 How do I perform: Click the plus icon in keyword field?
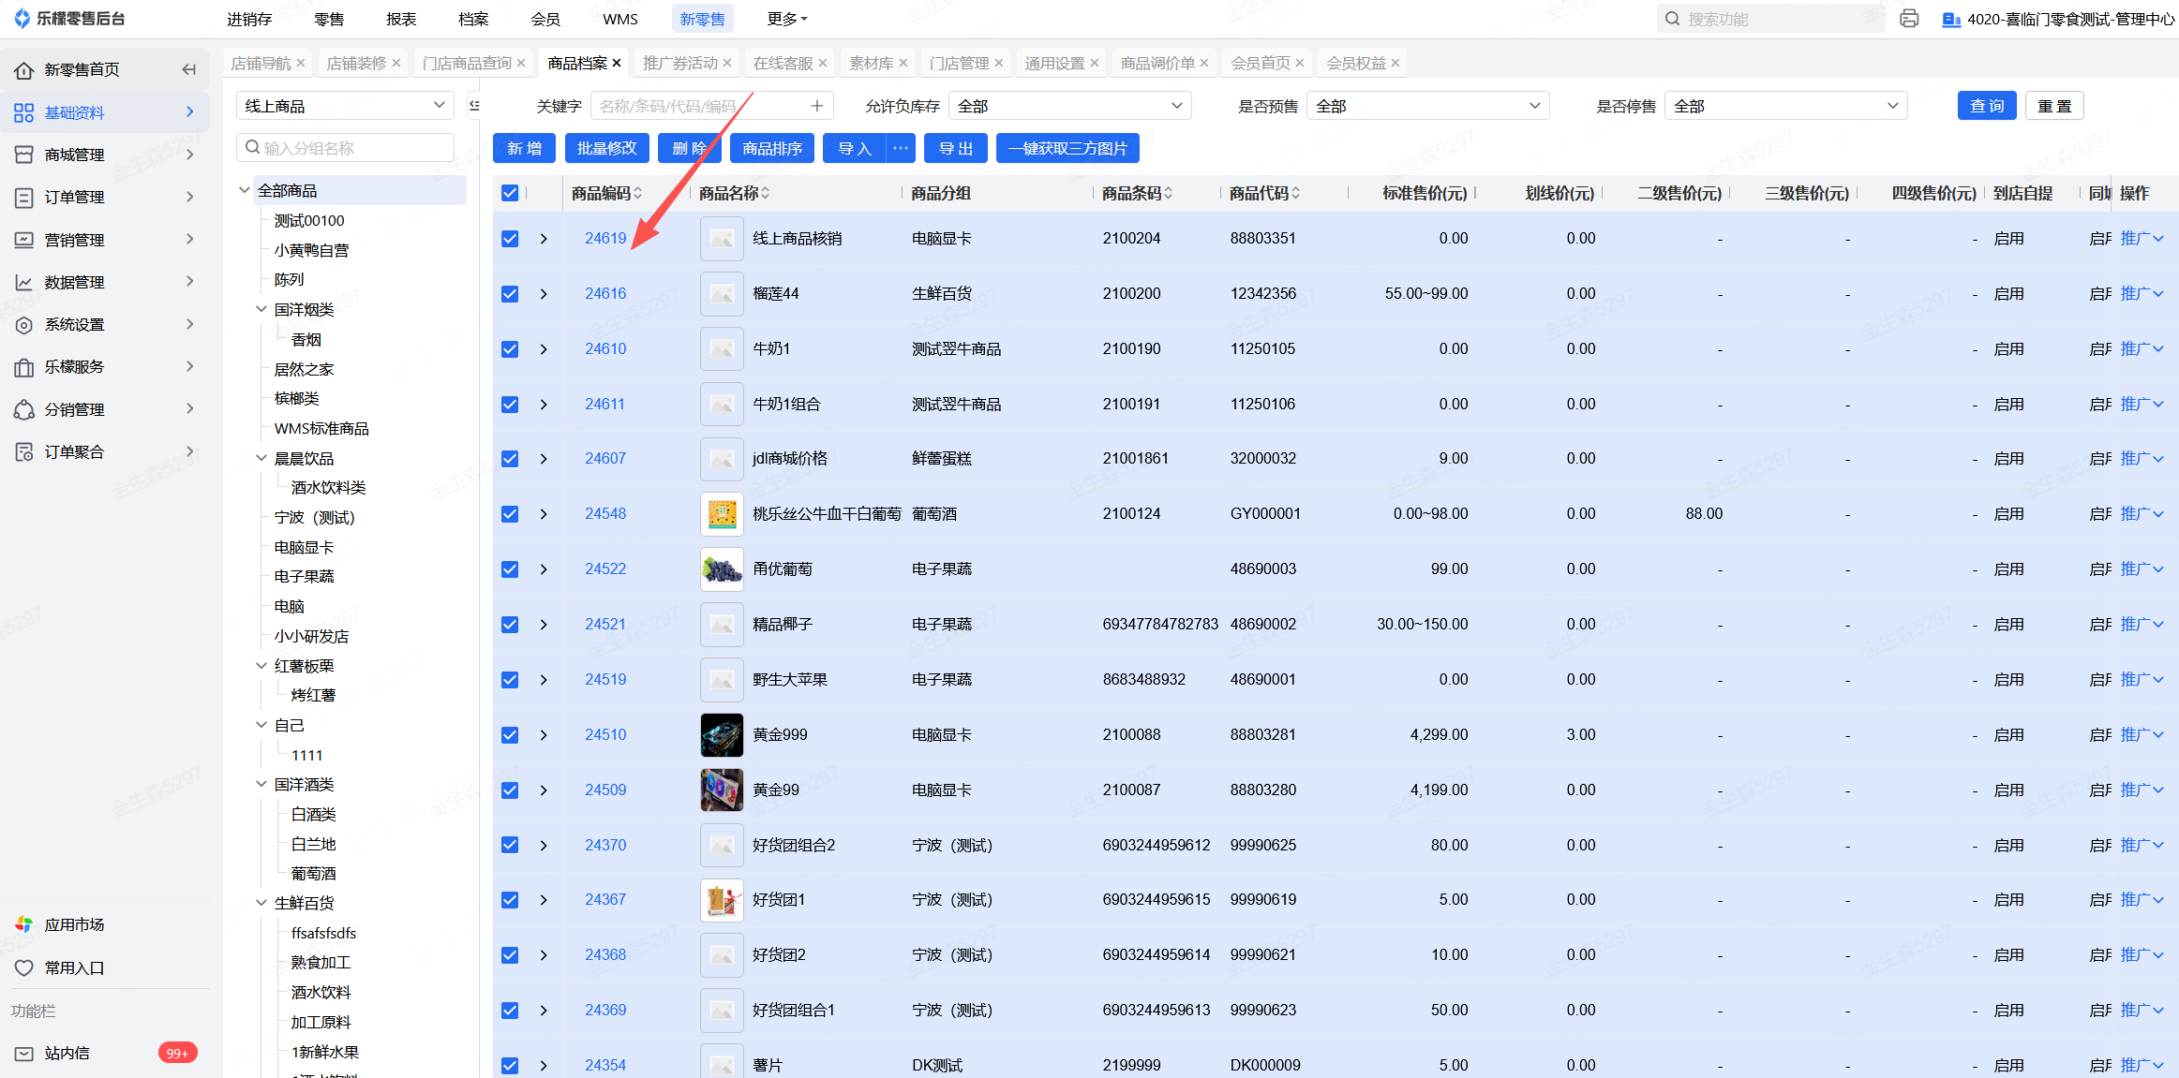[x=816, y=107]
